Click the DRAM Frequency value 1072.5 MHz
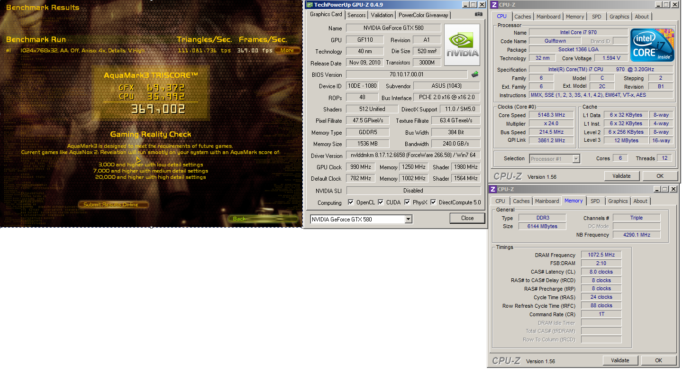Viewport: 683px width, 376px height. click(601, 255)
